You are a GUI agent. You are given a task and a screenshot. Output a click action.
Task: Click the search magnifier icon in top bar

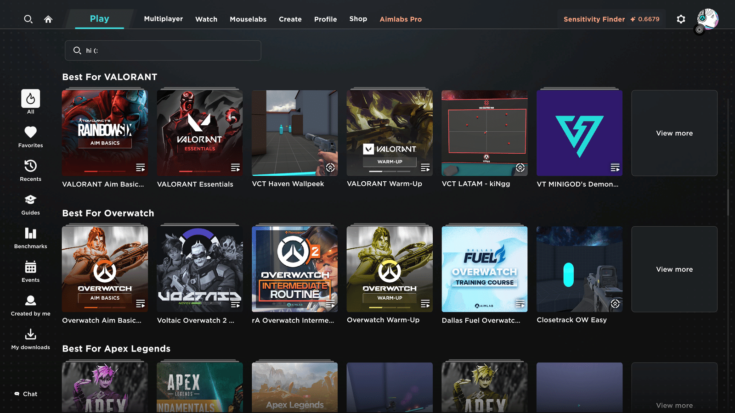pyautogui.click(x=28, y=19)
